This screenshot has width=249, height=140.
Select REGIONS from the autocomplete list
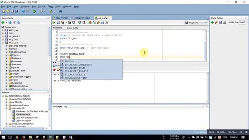click(91, 61)
